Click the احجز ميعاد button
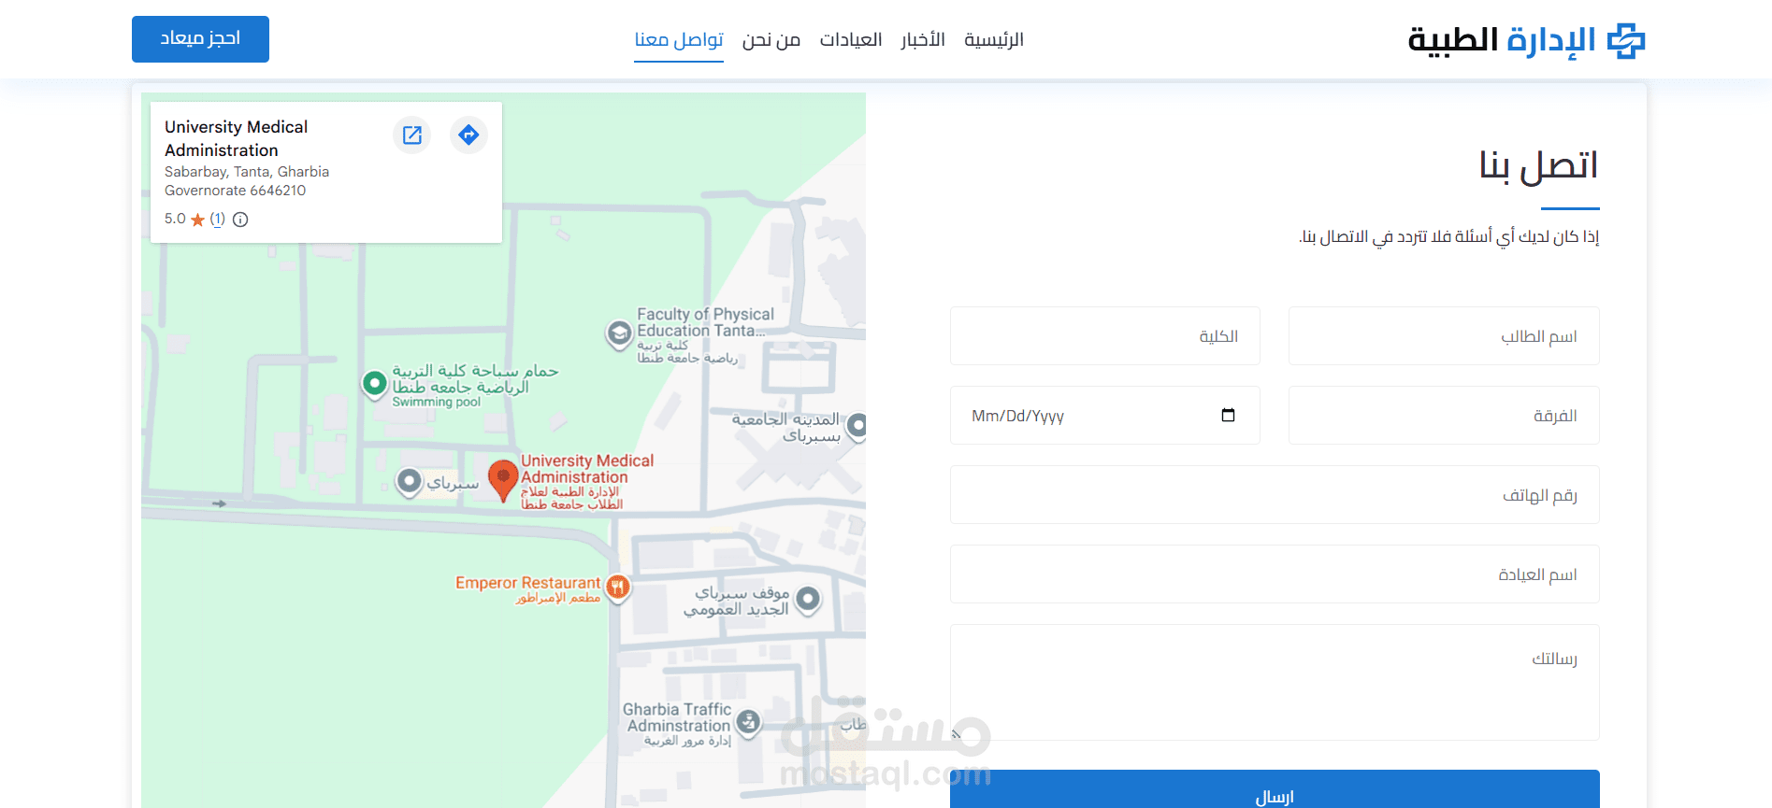Image resolution: width=1772 pixels, height=808 pixels. pos(200,39)
